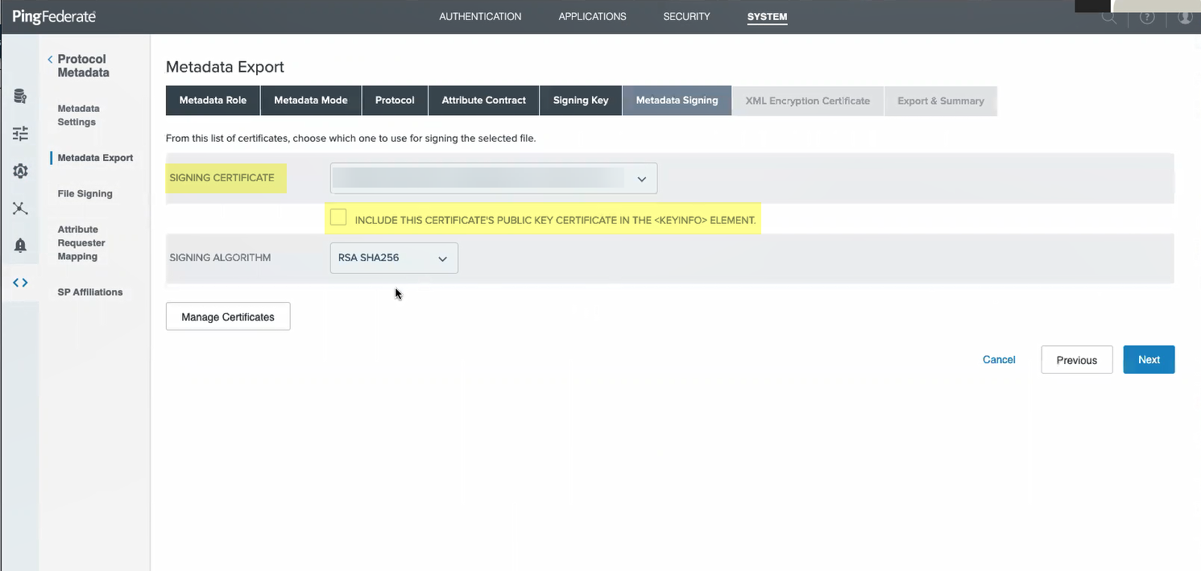Click the bell notifications icon in sidebar
This screenshot has width=1201, height=571.
[x=20, y=246]
